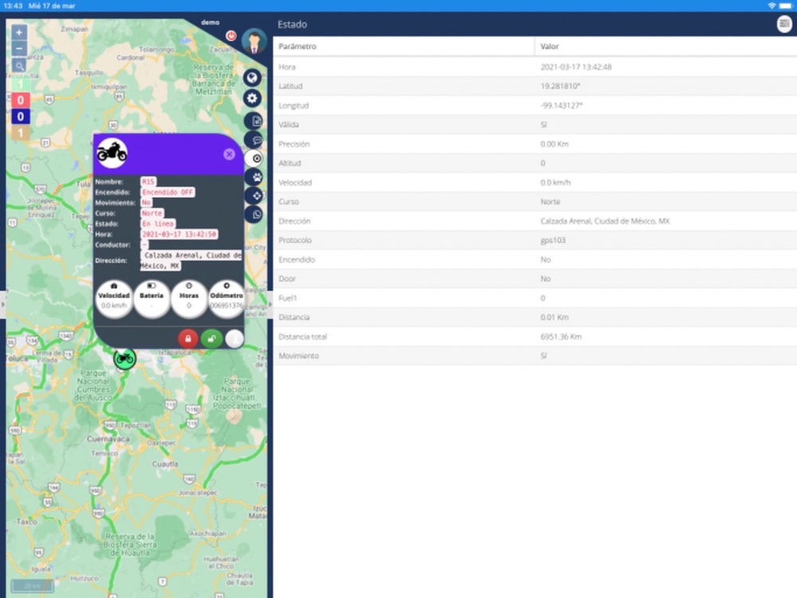
Task: Open the chat messages button
Action: point(255,140)
